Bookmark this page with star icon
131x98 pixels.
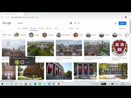pos(122,17)
